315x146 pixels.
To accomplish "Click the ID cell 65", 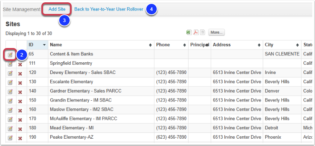I will [x=38, y=54].
